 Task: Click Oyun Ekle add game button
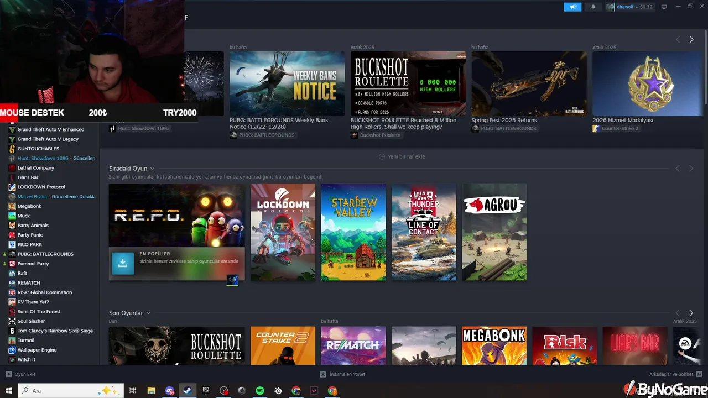pos(20,374)
